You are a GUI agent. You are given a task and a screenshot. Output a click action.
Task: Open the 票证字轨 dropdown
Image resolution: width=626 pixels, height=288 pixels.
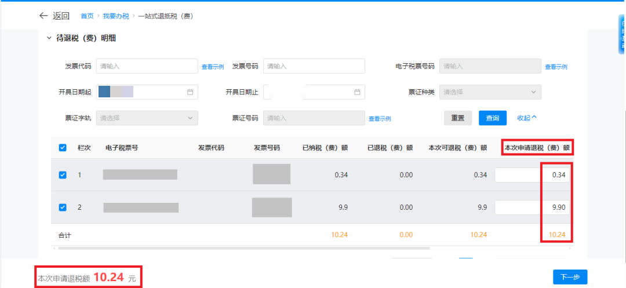tap(147, 118)
